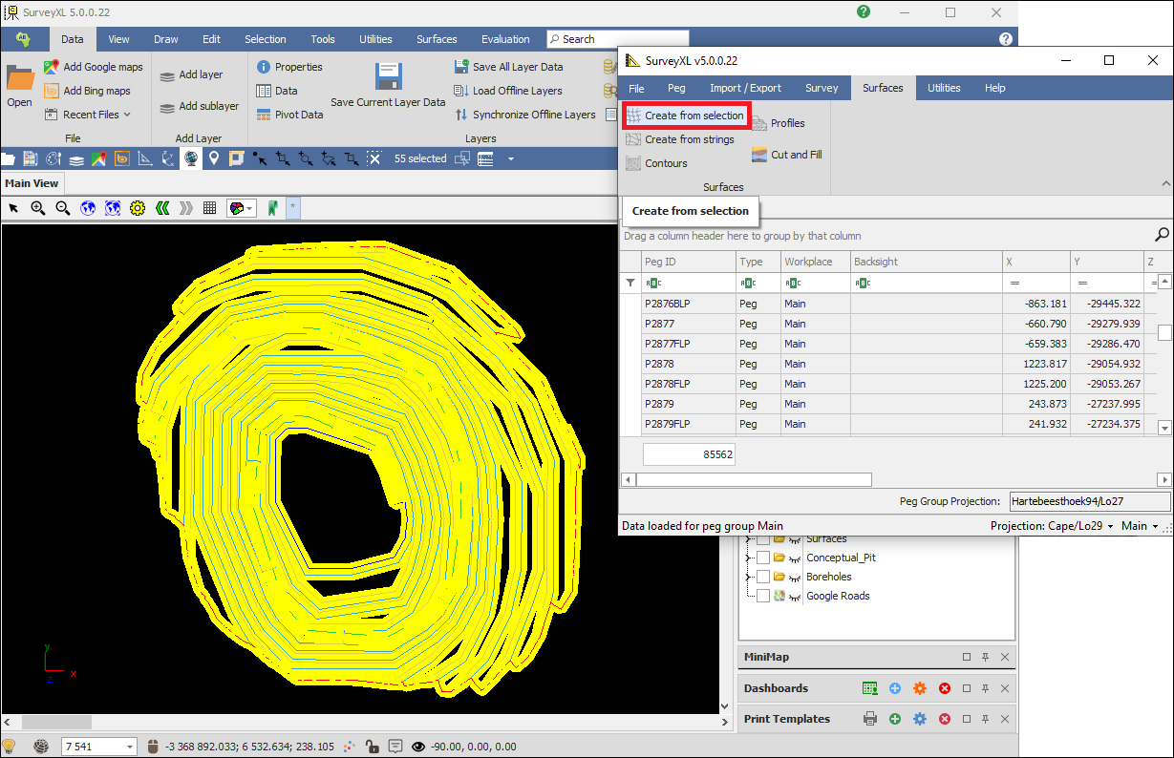Switch to the Evaluation ribbon tab
This screenshot has height=758, width=1174.
pyautogui.click(x=505, y=39)
